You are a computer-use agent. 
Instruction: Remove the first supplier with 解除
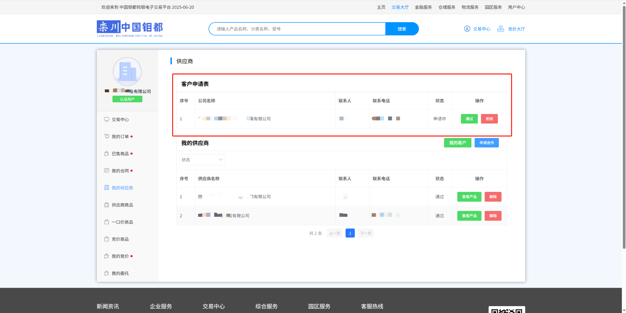493,197
